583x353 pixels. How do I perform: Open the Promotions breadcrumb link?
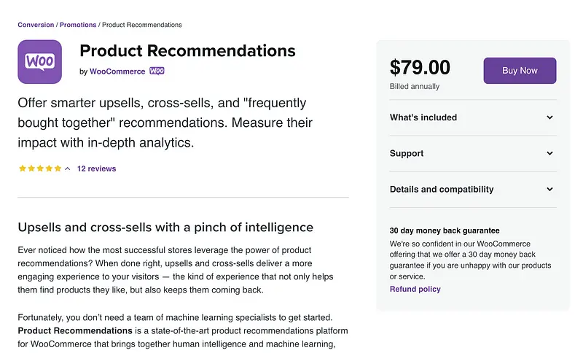(x=78, y=25)
